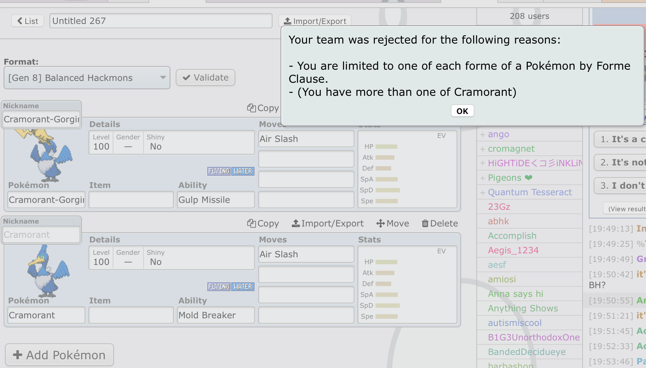Select the Water type badge on the second Cramorant
Viewport: 646px width, 368px height.
pos(243,286)
